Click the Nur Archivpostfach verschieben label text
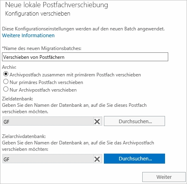The width and height of the screenshot is (187, 184). click(43, 90)
